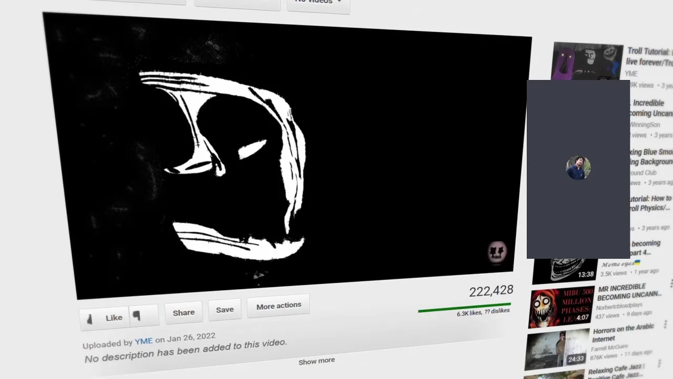The image size is (673, 379).
Task: Open Farrell McGuire channel name
Action: click(609, 348)
